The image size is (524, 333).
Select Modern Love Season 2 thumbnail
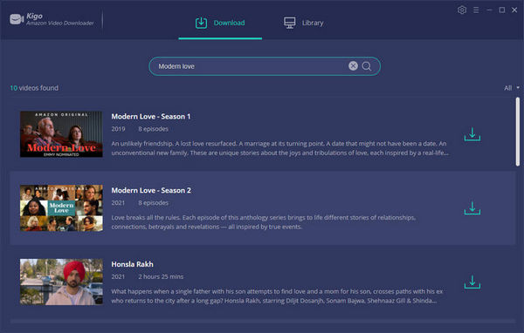coord(61,207)
